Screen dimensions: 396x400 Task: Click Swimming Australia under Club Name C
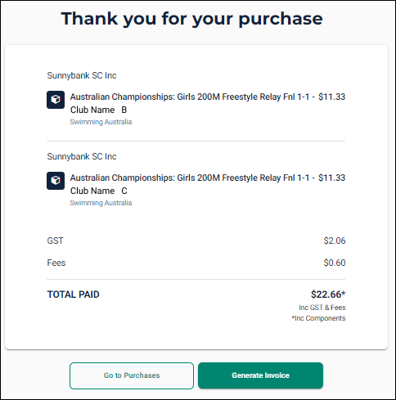101,203
